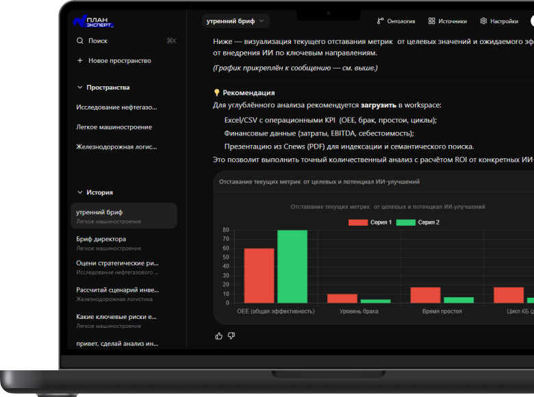Click the plus icon for Новое пространство

80,61
